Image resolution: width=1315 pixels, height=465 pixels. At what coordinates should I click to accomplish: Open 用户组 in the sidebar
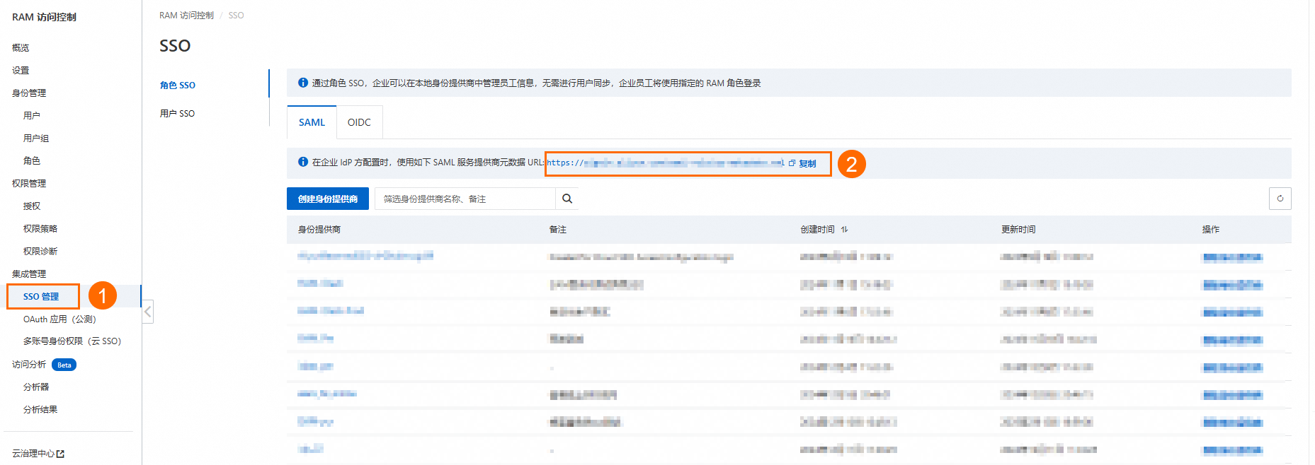tap(36, 139)
